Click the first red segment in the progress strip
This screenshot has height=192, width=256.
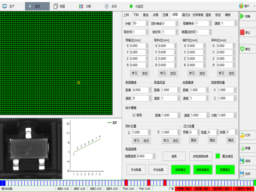pyautogui.click(x=126, y=183)
